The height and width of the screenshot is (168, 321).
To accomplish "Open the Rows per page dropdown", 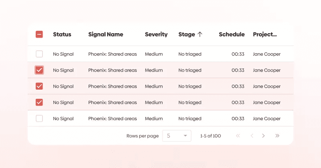I will [x=177, y=136].
